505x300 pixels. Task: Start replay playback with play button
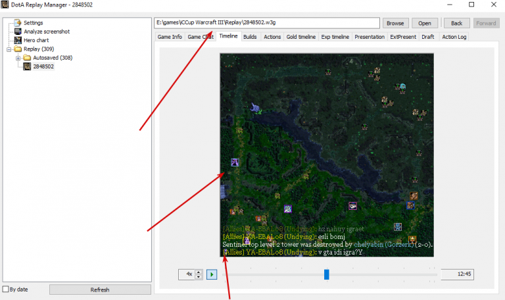point(212,274)
